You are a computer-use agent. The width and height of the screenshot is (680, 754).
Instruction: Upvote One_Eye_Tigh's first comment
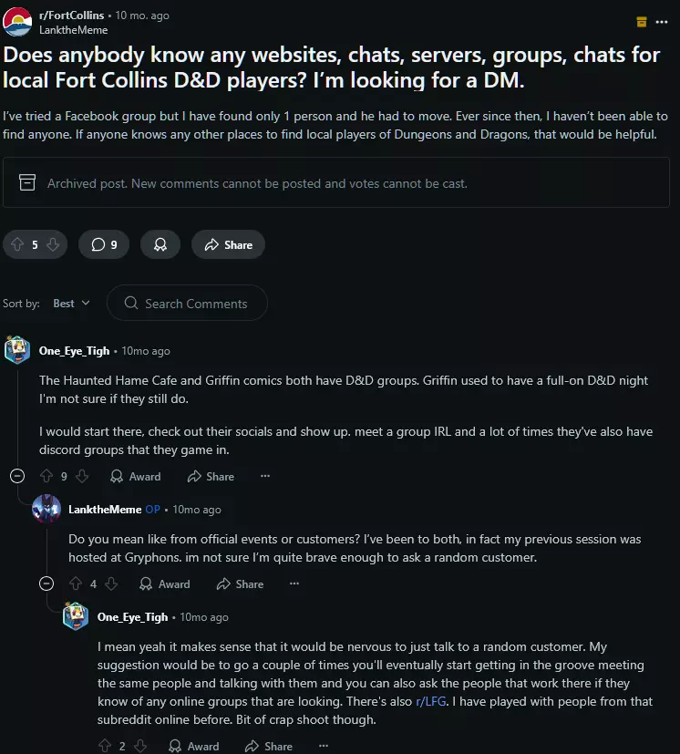(46, 476)
